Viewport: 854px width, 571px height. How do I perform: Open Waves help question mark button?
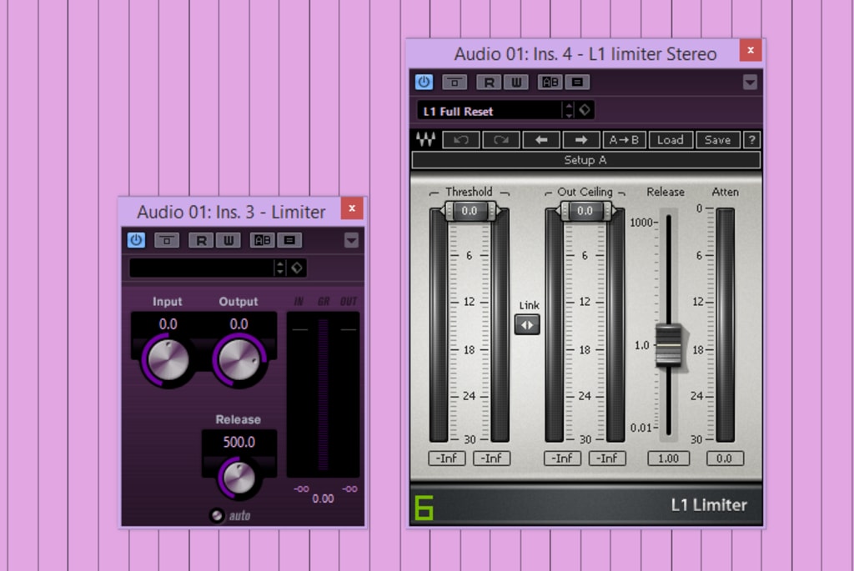(x=752, y=140)
